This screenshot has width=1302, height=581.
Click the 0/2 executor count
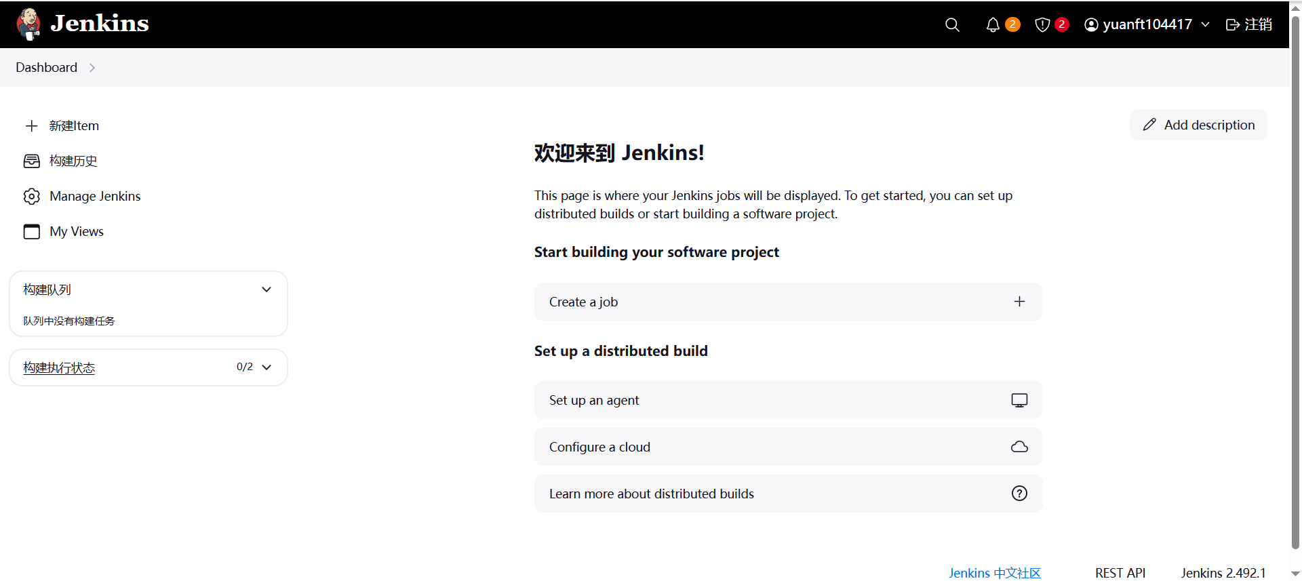(x=245, y=367)
